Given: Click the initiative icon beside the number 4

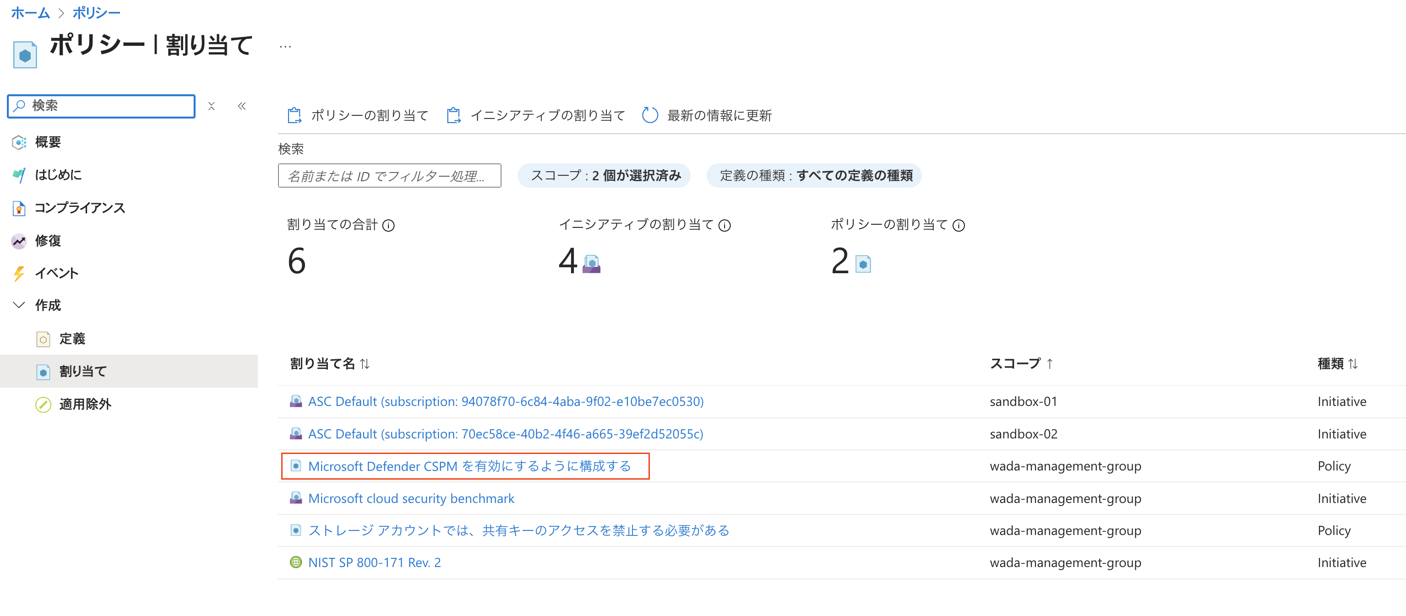Looking at the screenshot, I should (x=592, y=264).
